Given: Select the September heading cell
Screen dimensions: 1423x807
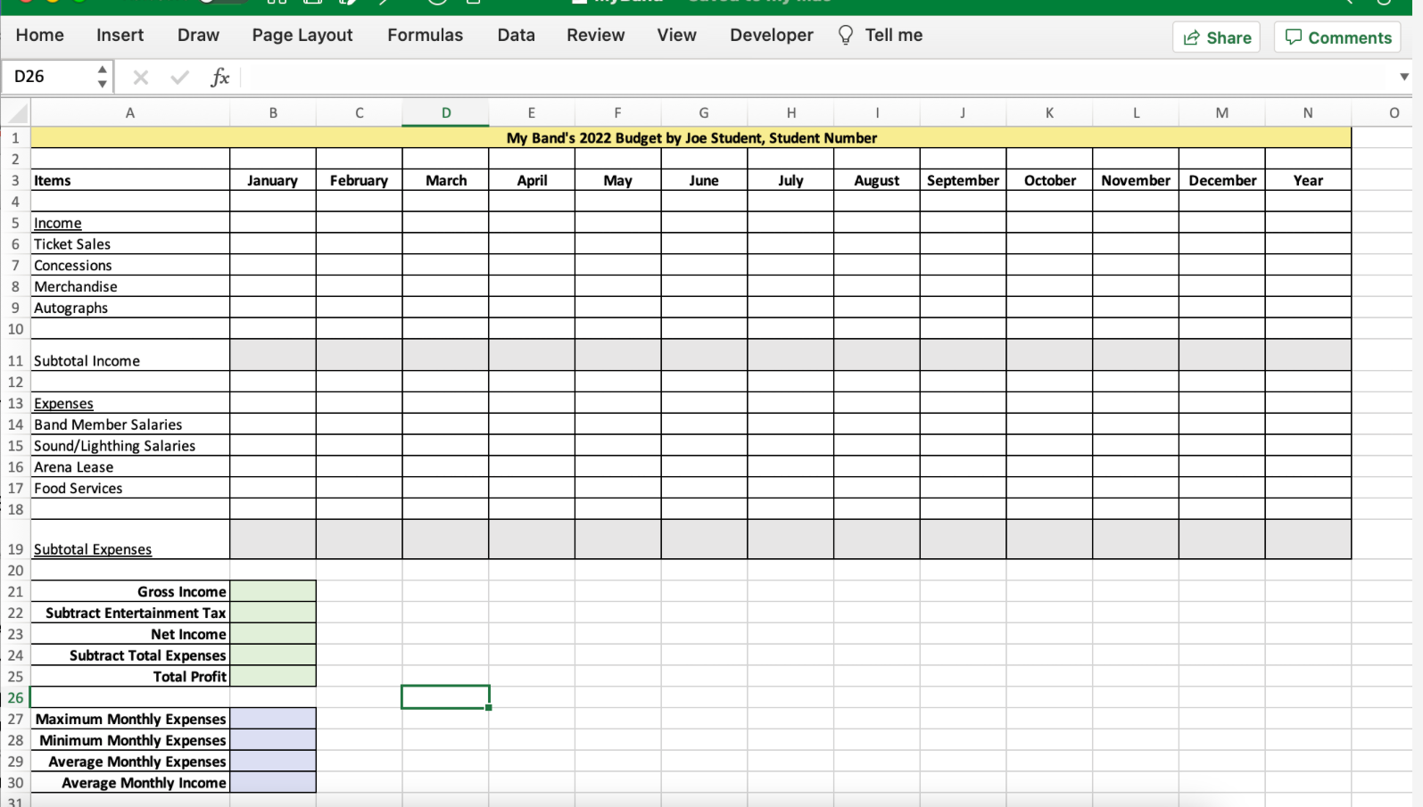Looking at the screenshot, I should tap(963, 180).
